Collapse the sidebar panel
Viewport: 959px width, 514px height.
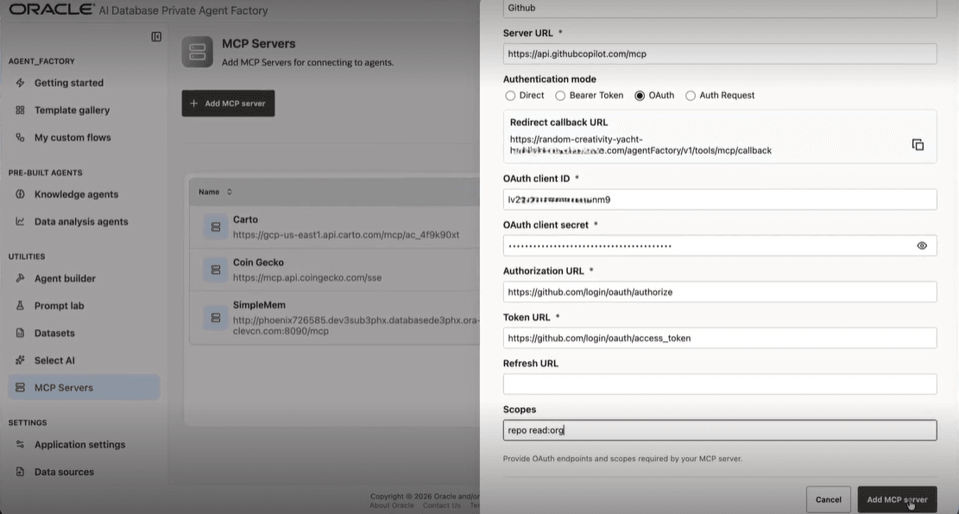(157, 36)
